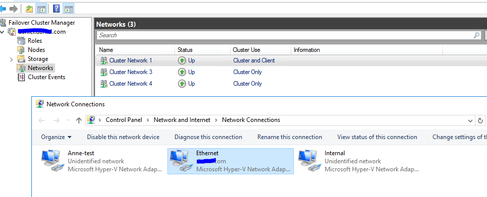Click the search magnifier icon in Networks pane
This screenshot has width=487, height=197.
pos(476,35)
